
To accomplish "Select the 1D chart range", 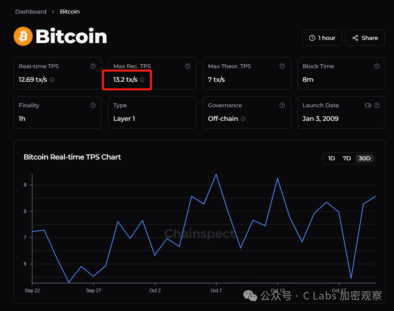I will pos(331,158).
